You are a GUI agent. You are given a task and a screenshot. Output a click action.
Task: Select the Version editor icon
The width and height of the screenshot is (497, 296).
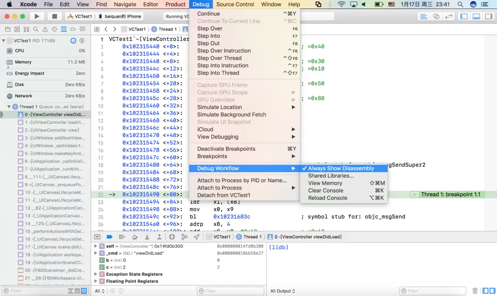[449, 16]
